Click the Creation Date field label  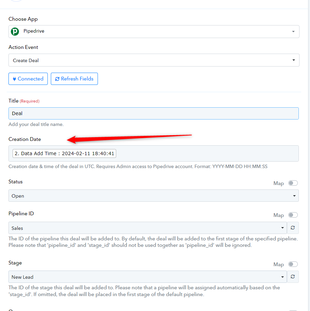point(25,139)
